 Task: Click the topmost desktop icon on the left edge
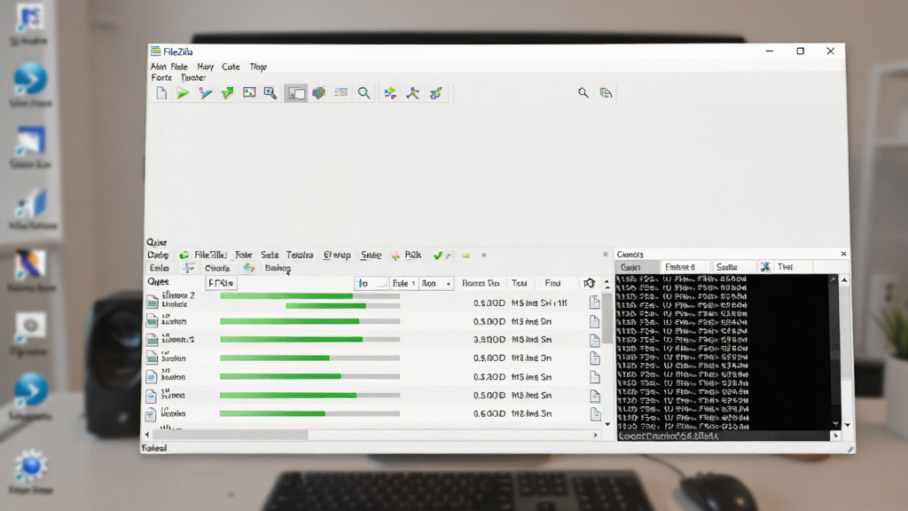coord(29,19)
